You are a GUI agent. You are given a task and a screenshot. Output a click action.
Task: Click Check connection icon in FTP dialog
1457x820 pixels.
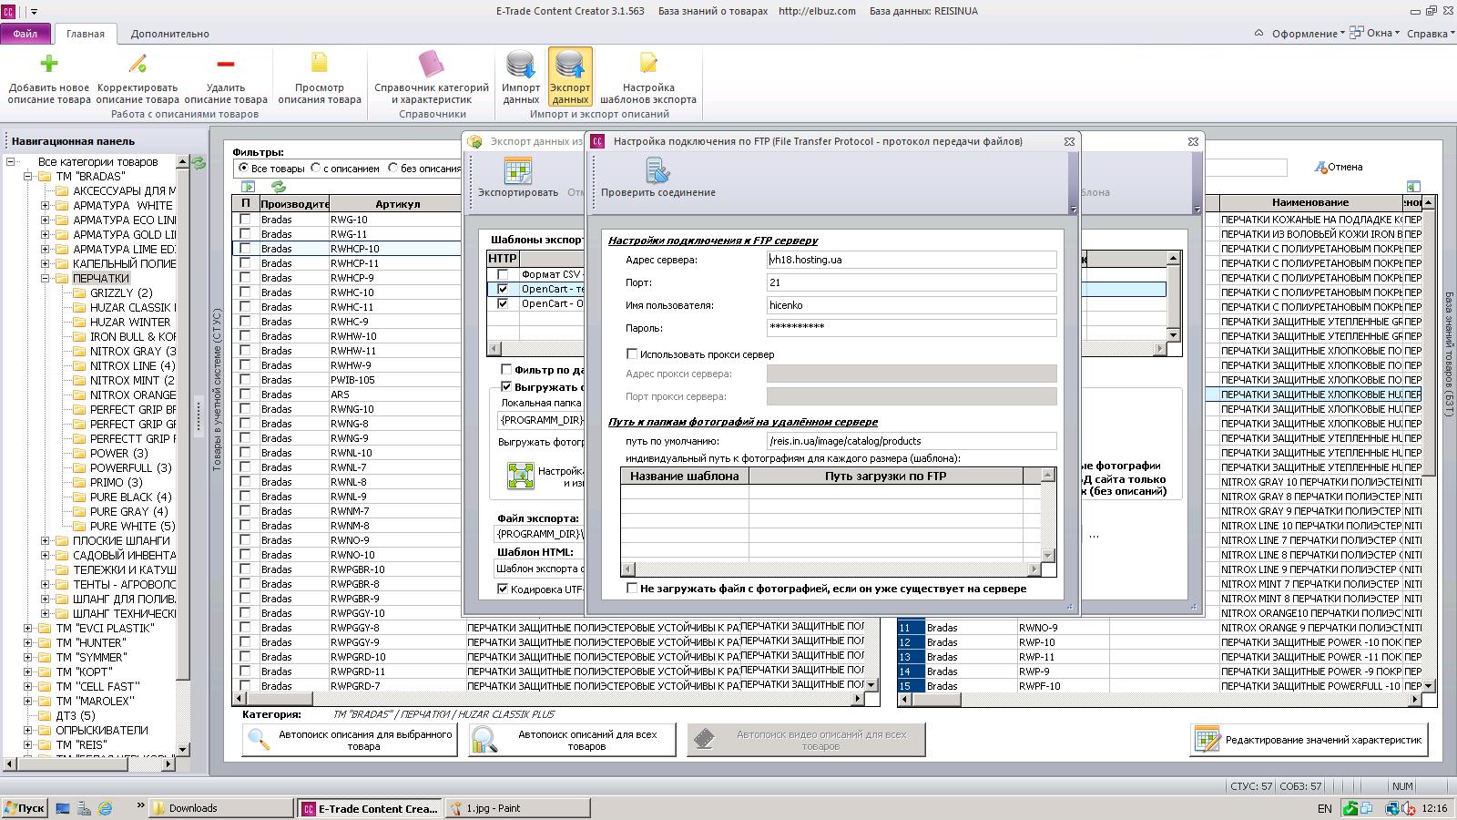[x=657, y=170]
